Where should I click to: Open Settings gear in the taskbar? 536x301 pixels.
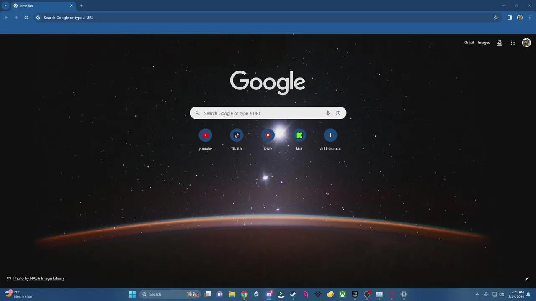click(404, 294)
